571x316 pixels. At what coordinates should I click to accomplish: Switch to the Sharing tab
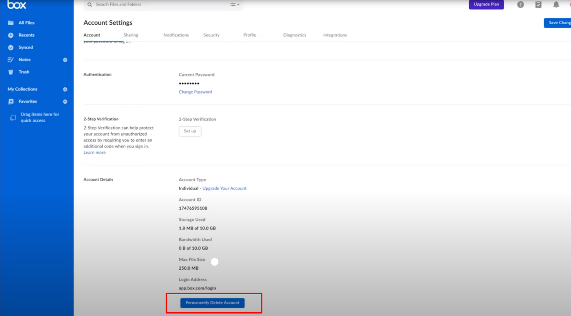pyautogui.click(x=131, y=35)
